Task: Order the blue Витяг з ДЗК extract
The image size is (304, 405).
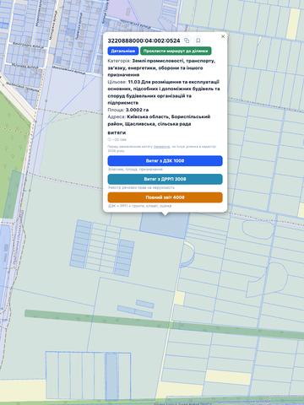Action: (165, 161)
